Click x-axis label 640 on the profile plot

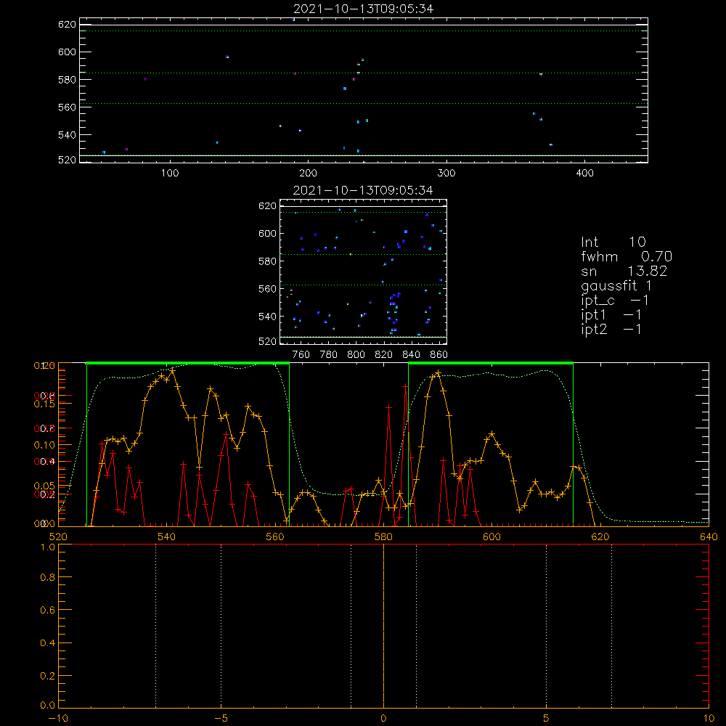click(709, 537)
